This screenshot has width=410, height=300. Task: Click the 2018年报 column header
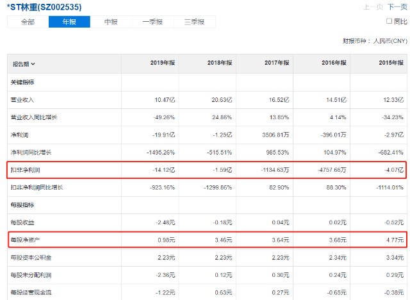[x=219, y=63]
